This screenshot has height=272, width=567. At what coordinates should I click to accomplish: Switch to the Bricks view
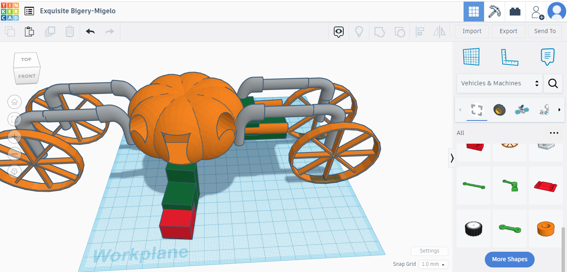click(x=515, y=12)
